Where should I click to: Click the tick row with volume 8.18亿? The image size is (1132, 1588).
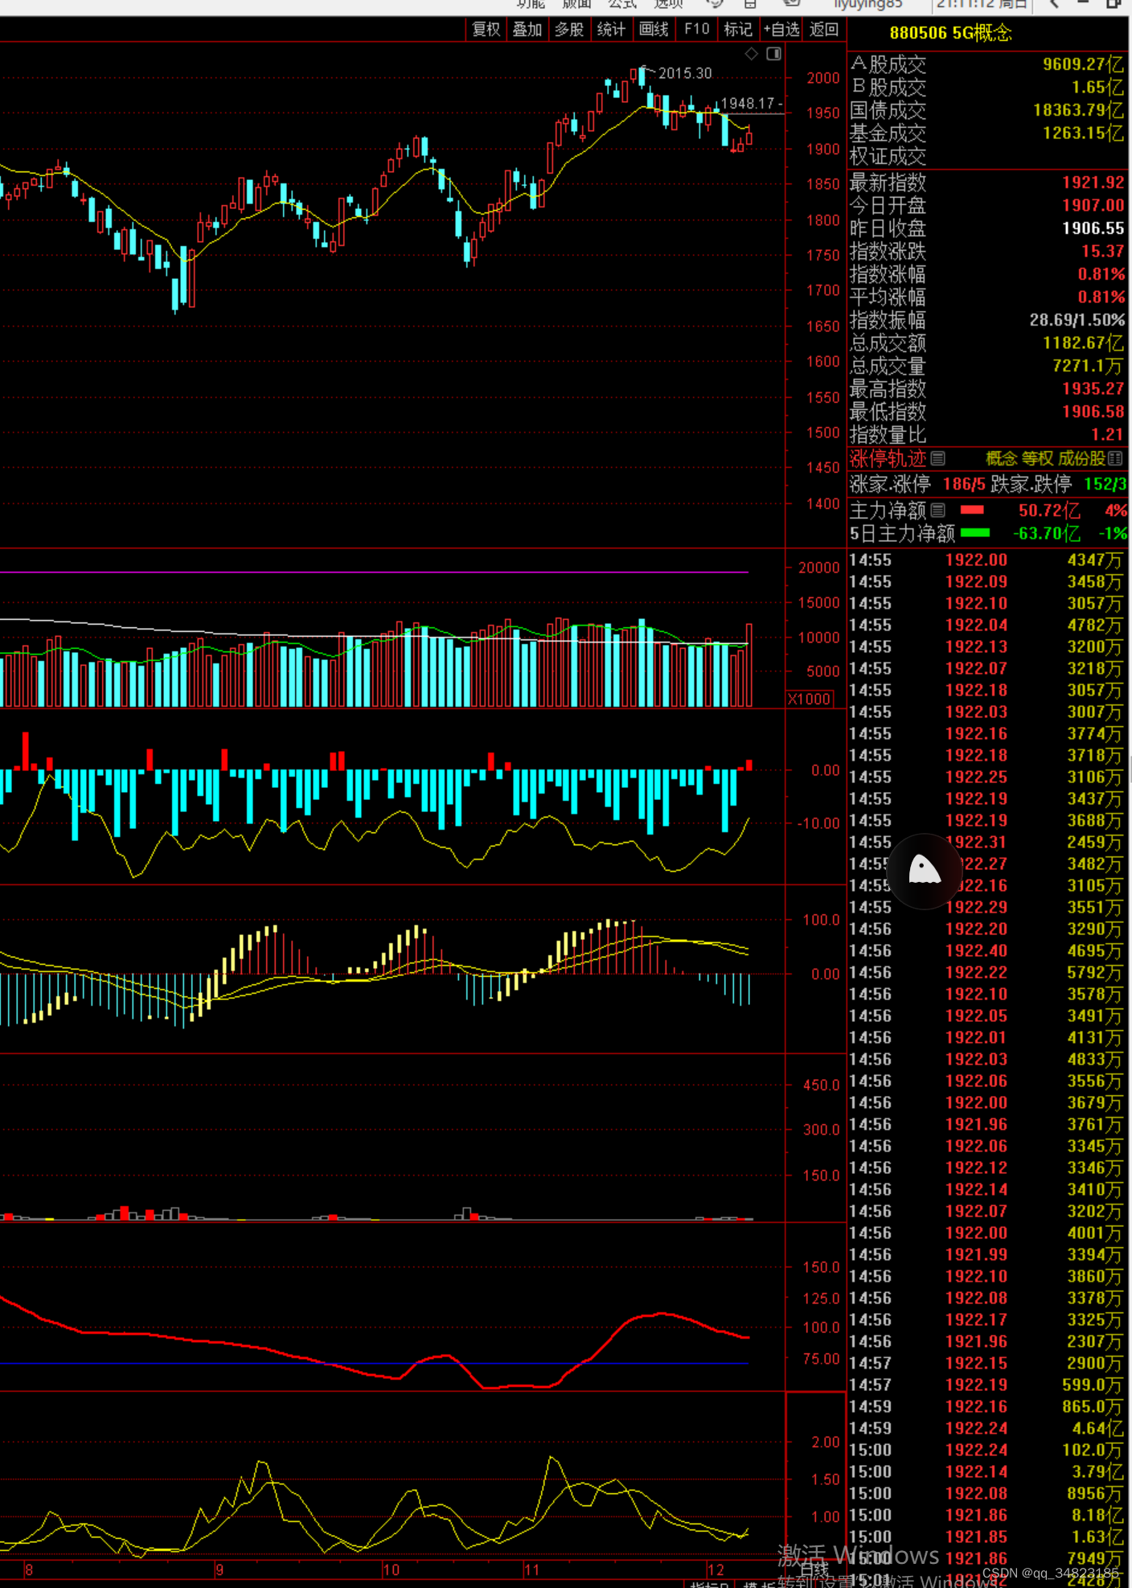point(986,1515)
